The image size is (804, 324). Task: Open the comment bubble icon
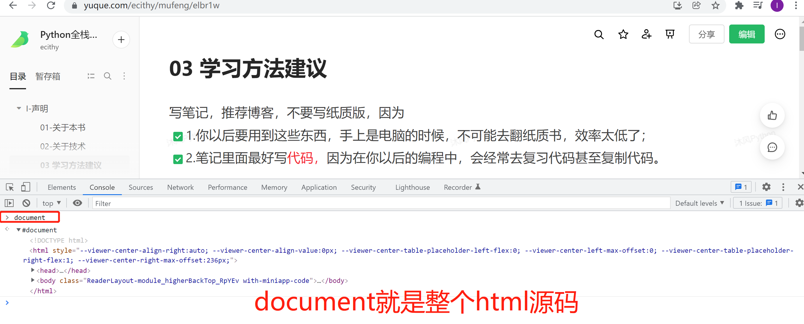772,147
